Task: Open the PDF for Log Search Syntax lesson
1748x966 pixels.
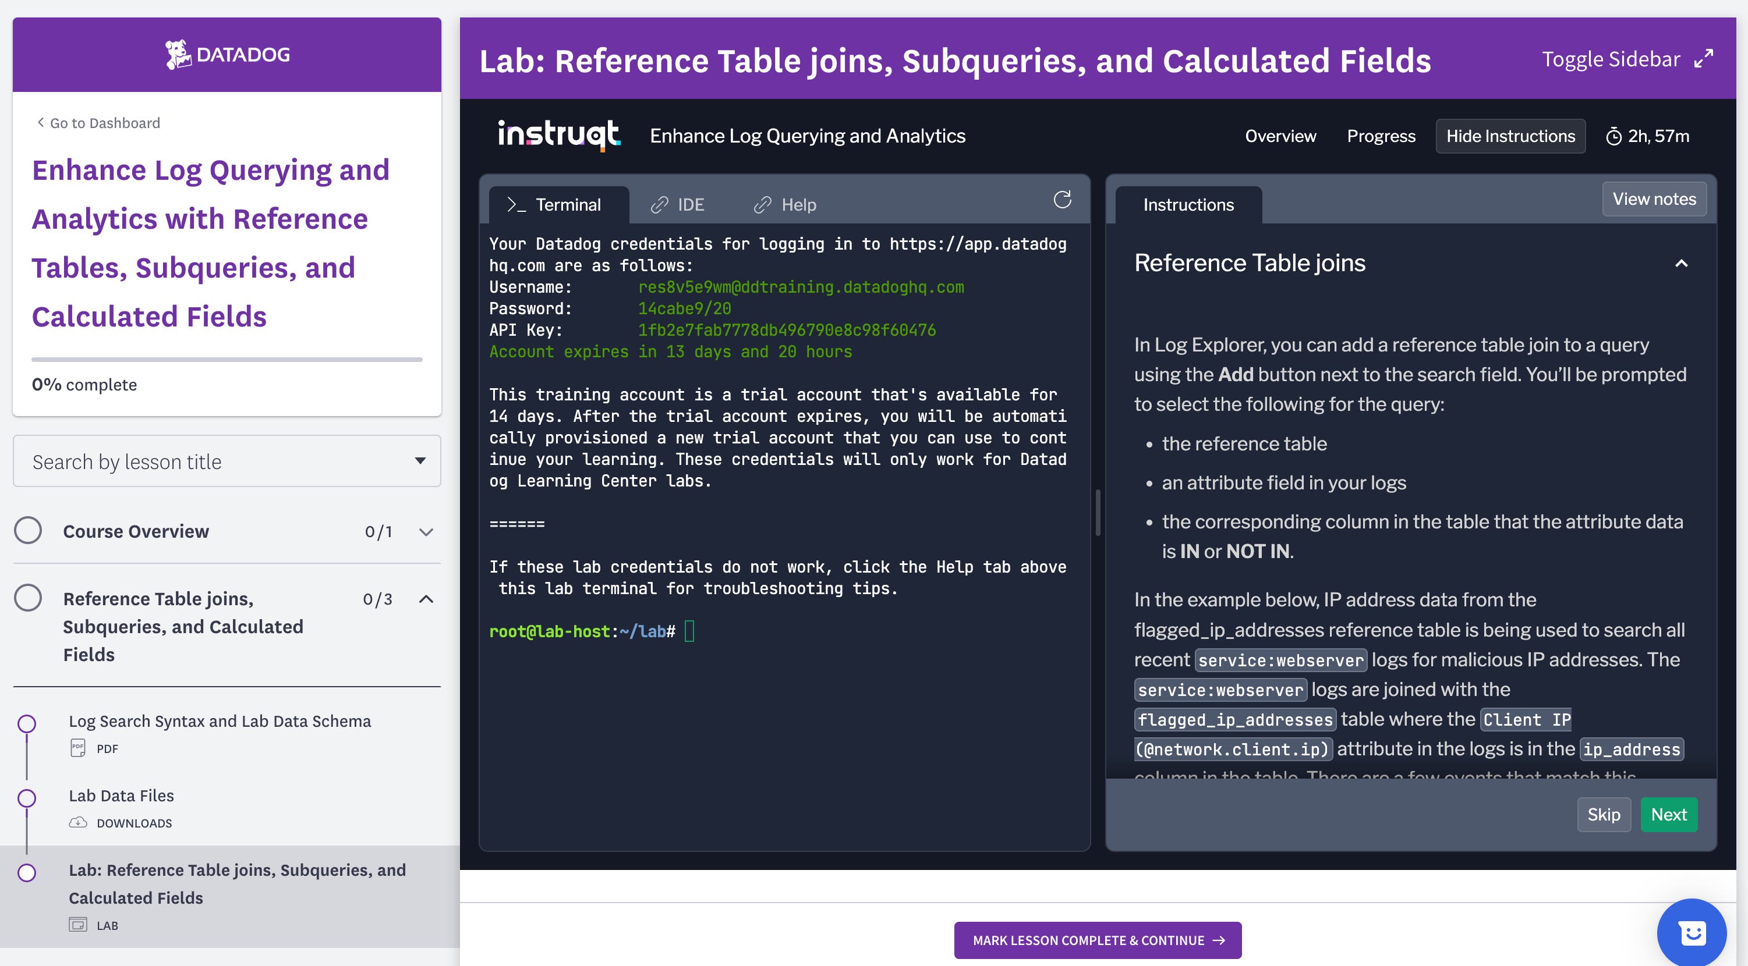Action: [x=77, y=748]
